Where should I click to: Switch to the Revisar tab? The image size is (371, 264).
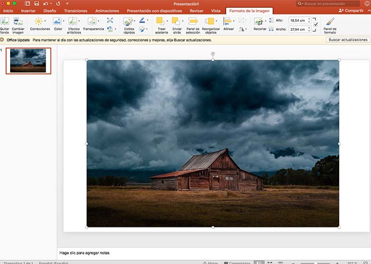click(197, 11)
